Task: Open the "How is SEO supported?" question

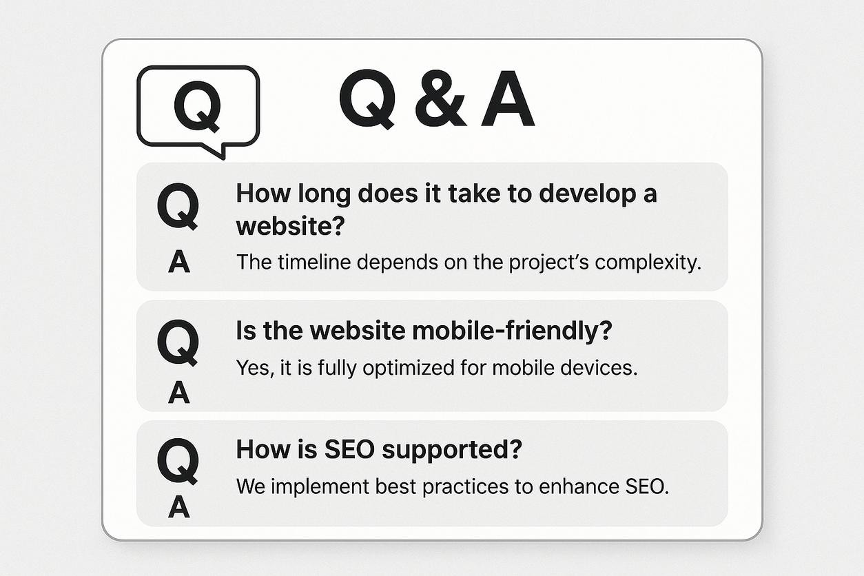Action: click(x=379, y=450)
